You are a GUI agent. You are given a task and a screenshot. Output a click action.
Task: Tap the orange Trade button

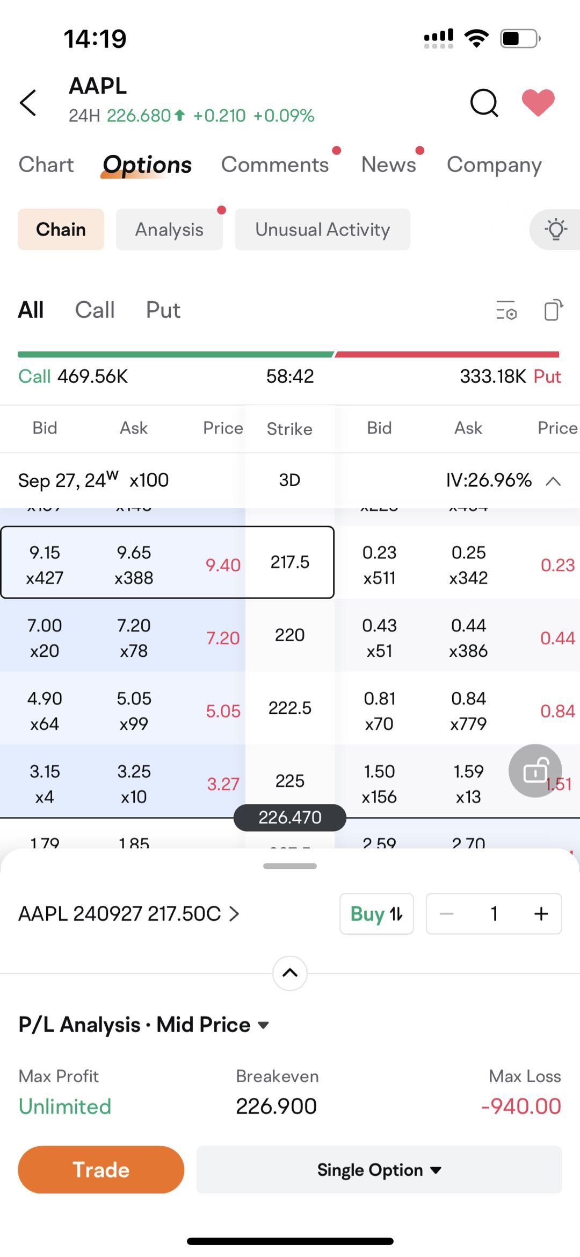pyautogui.click(x=101, y=1169)
